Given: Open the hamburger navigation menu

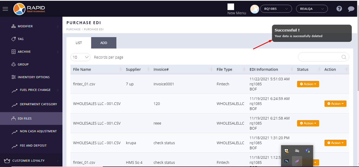Looking at the screenshot, I should [x=5, y=9].
